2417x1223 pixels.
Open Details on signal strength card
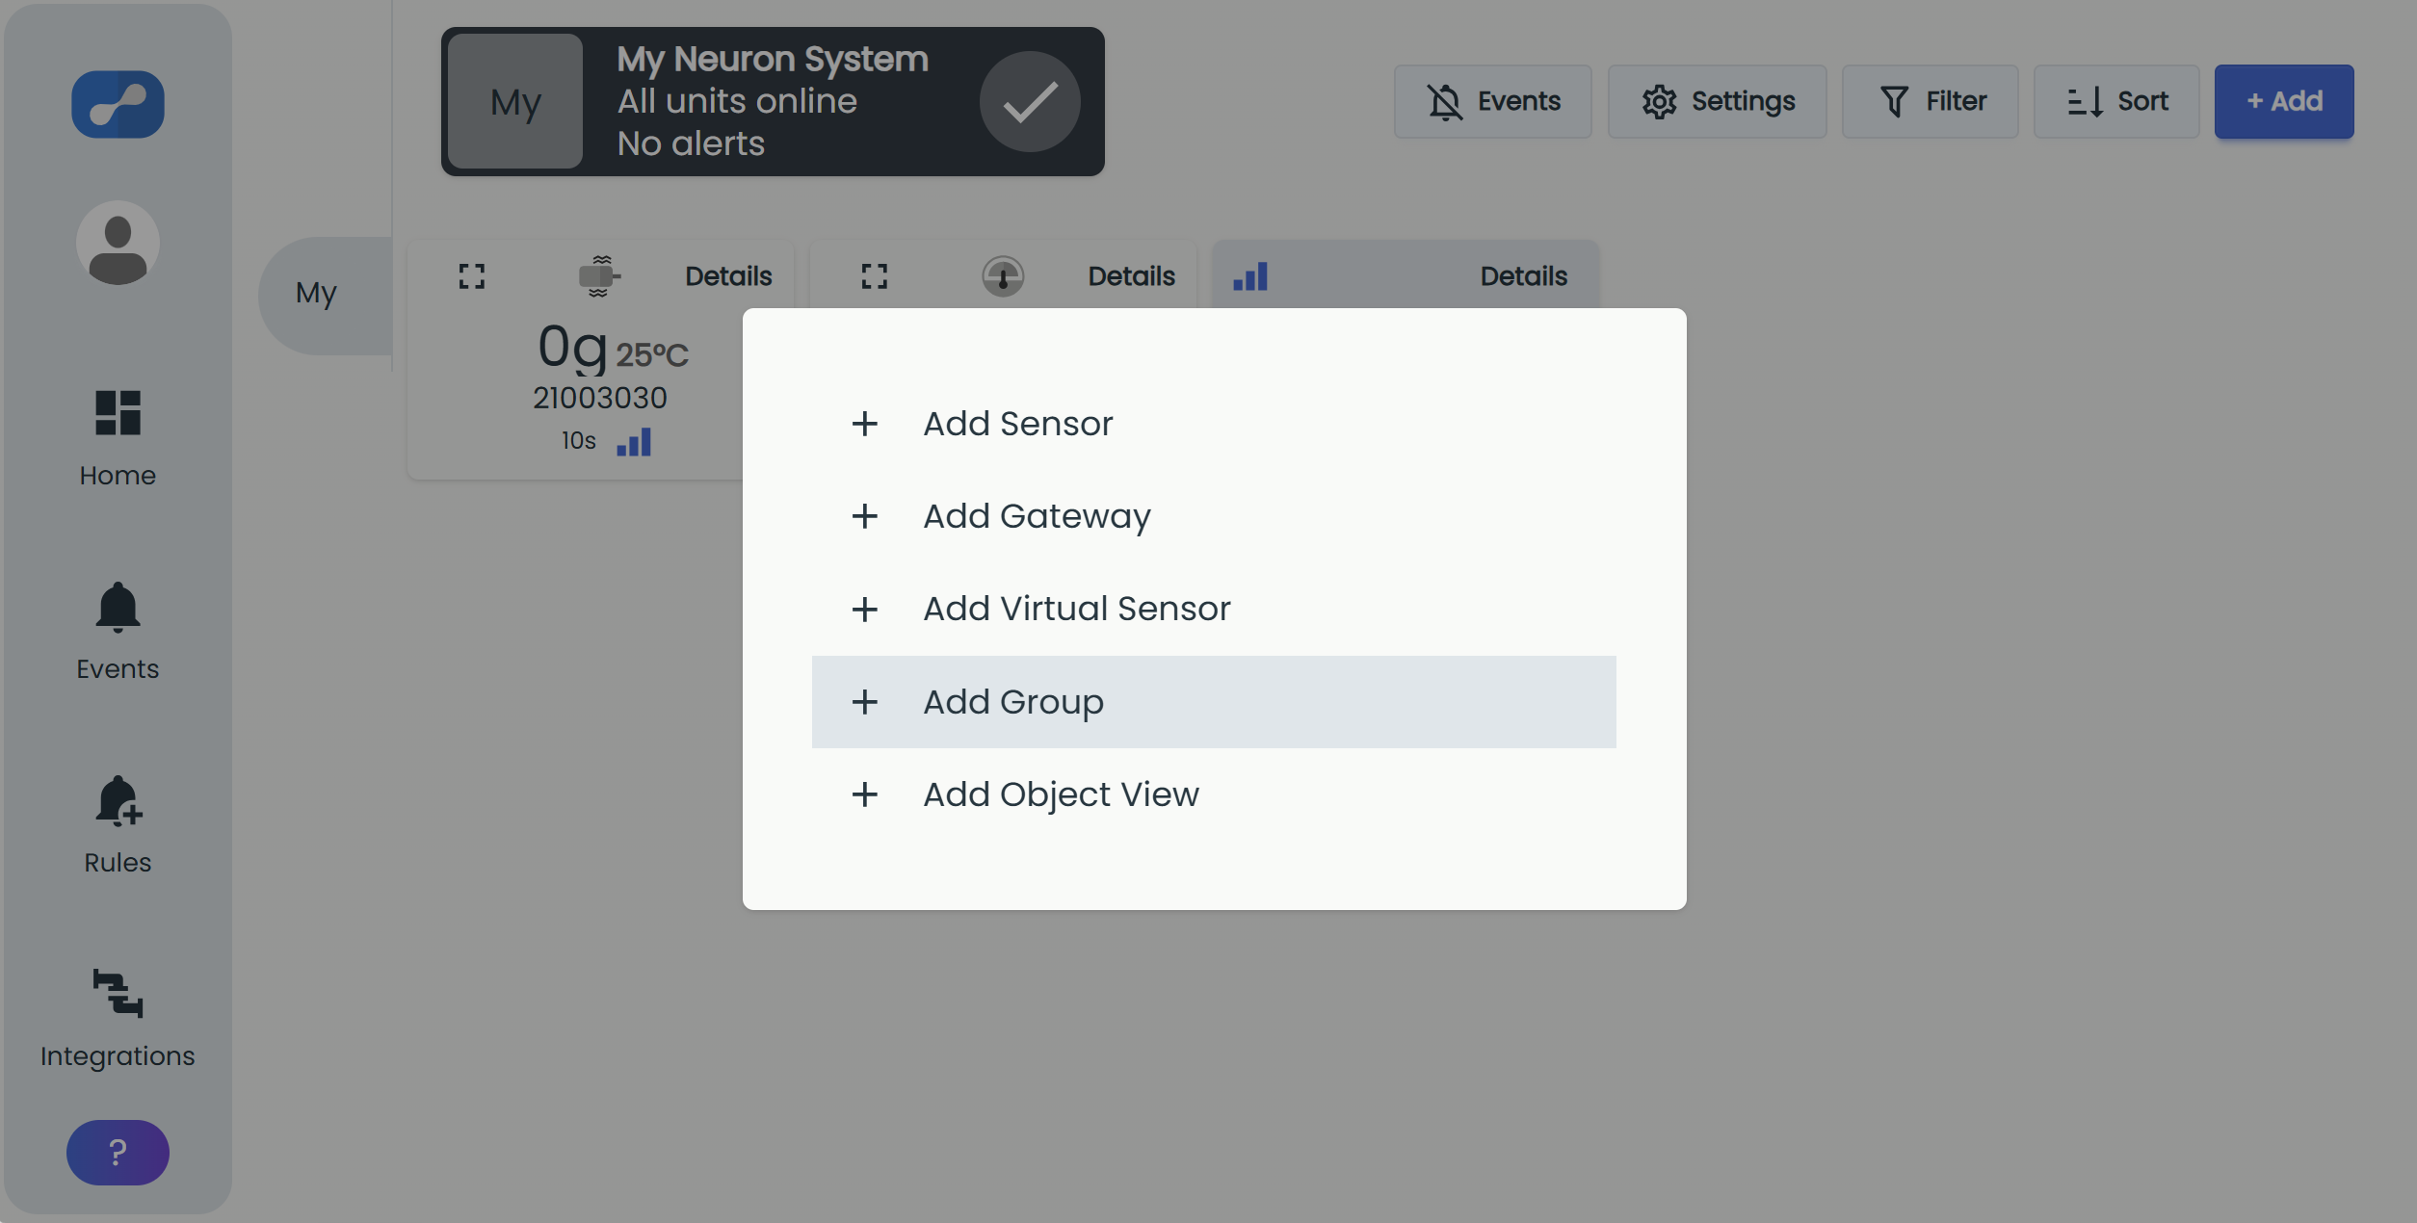coord(1523,276)
